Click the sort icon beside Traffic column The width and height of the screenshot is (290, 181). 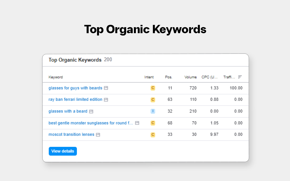tap(240, 77)
